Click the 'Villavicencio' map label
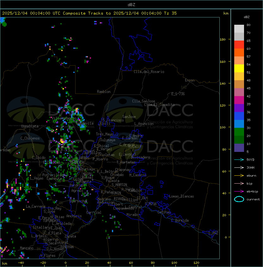Image resolution: width=263 pixels, height=267 pixels. (x=64, y=118)
